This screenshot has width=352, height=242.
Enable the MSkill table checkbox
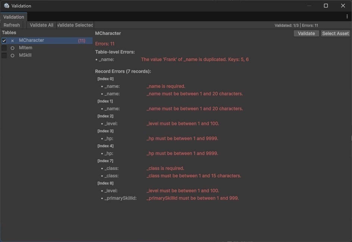(4, 55)
